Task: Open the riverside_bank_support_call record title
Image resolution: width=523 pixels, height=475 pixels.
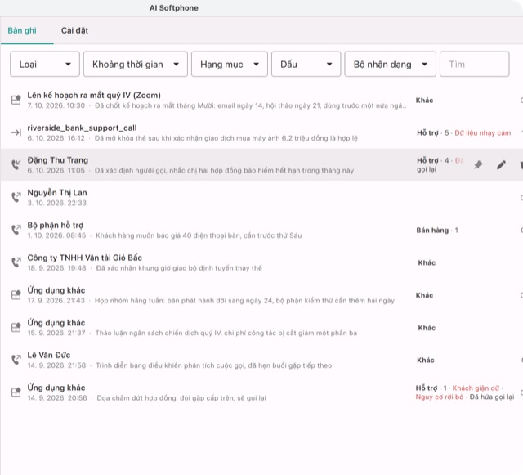Action: (x=82, y=128)
